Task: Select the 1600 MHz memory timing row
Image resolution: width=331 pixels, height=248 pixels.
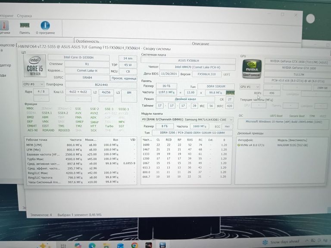Action: tap(186, 145)
